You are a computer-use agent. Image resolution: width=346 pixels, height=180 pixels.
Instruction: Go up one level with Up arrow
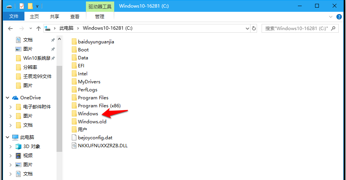tap(39, 29)
